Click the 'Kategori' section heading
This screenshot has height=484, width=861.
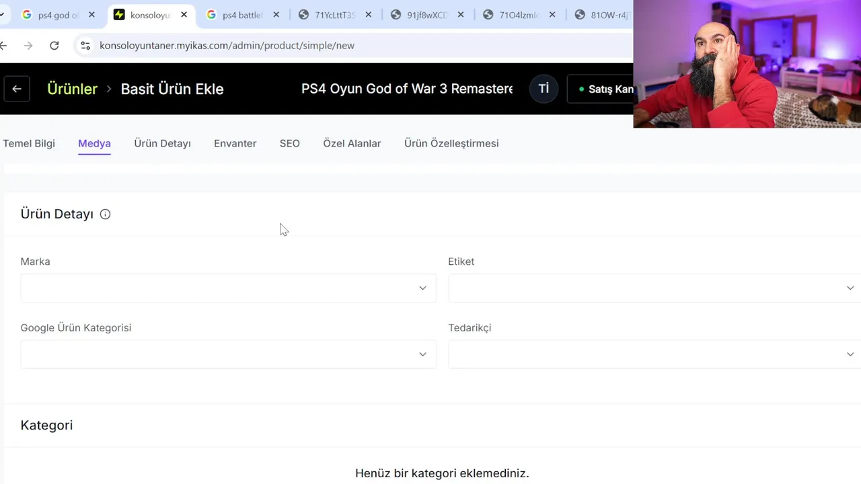[46, 426]
